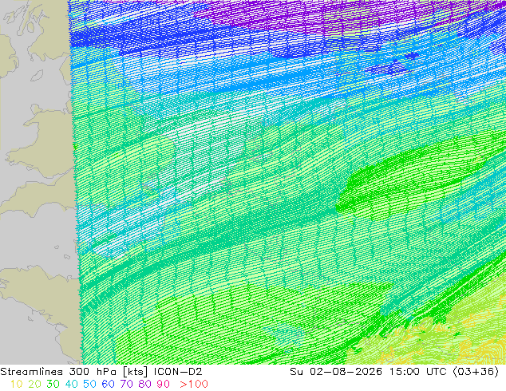The image size is (506, 391).
Task: Click the date 'Su 02-08-2026 15:00 UTC (03+36)'
Action: pos(394,372)
